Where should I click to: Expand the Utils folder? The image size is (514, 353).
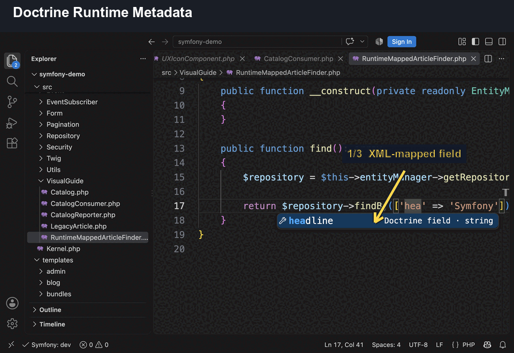(x=53, y=170)
